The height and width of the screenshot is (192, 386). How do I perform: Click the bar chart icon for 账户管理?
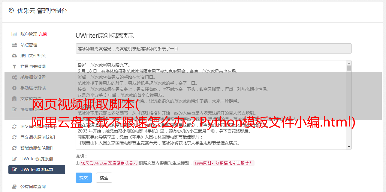[14, 34]
